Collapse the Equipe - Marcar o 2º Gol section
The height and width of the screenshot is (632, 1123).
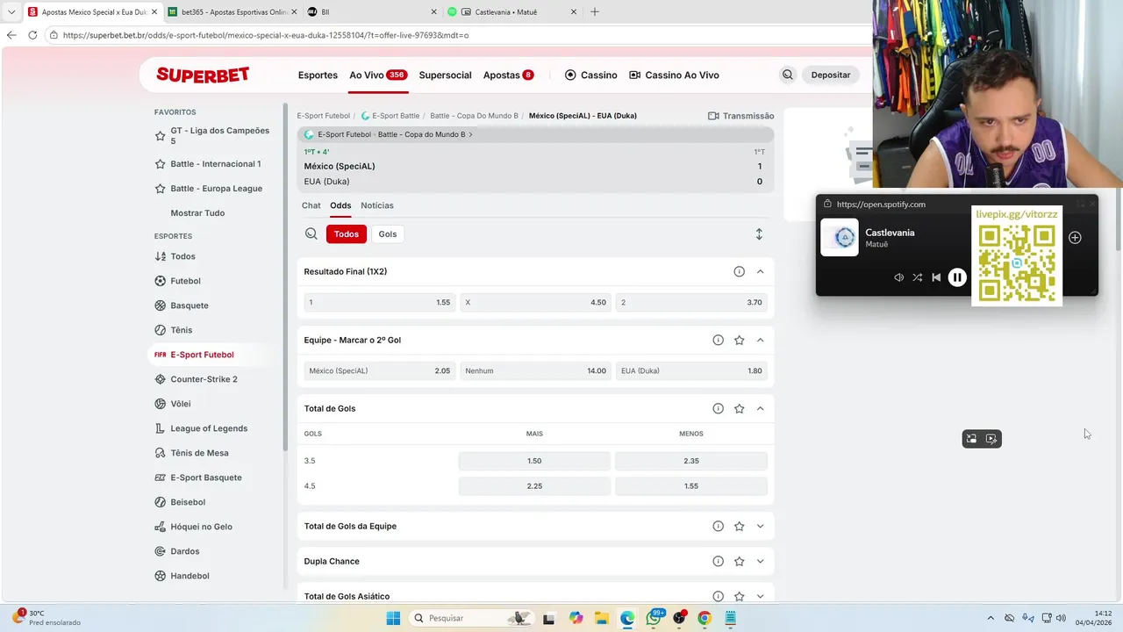click(x=760, y=340)
